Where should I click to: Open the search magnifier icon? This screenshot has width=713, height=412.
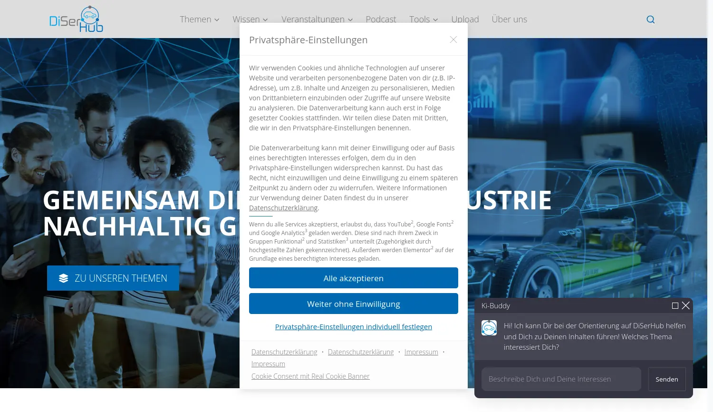pos(651,20)
